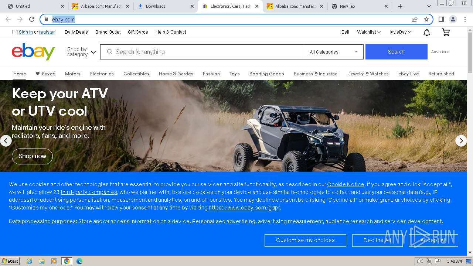Screen dimensions: 473x266
Task: Open Chrome profile avatar
Action: coord(453,19)
